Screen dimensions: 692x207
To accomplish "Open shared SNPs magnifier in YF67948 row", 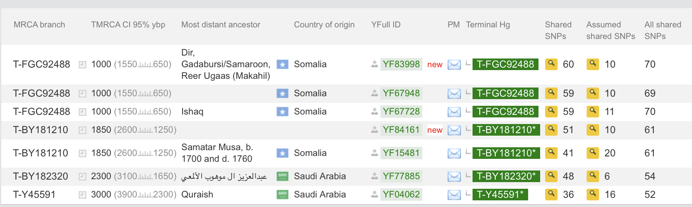I will pos(551,93).
